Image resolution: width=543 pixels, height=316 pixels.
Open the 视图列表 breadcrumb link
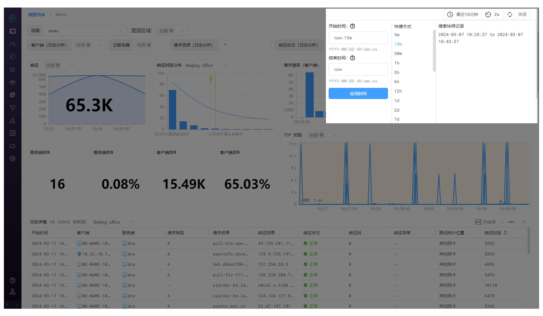coord(37,15)
